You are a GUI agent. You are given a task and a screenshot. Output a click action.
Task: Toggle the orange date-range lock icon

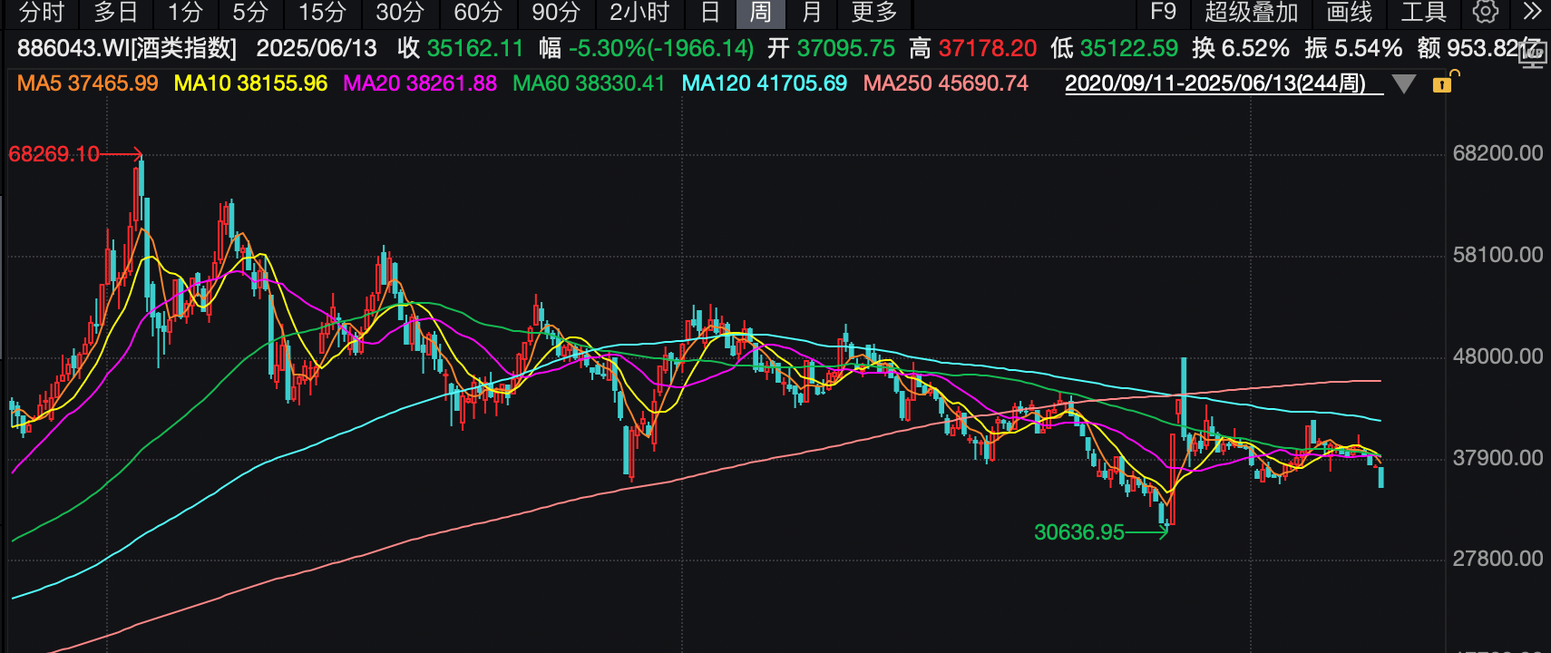1442,83
